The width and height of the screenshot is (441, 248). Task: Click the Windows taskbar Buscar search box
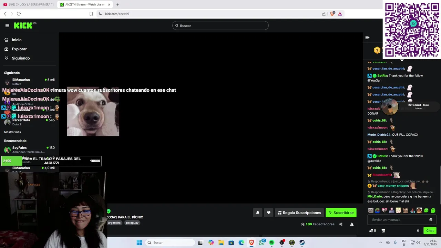[170, 242]
